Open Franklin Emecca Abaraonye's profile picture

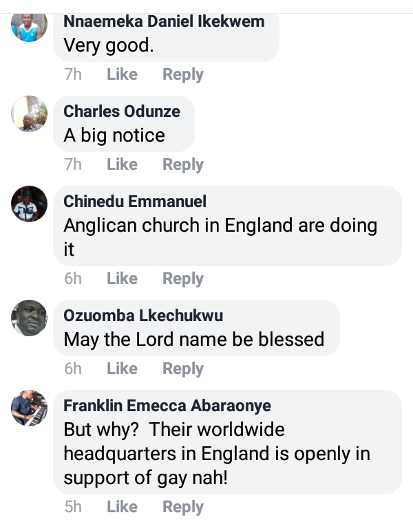[30, 408]
